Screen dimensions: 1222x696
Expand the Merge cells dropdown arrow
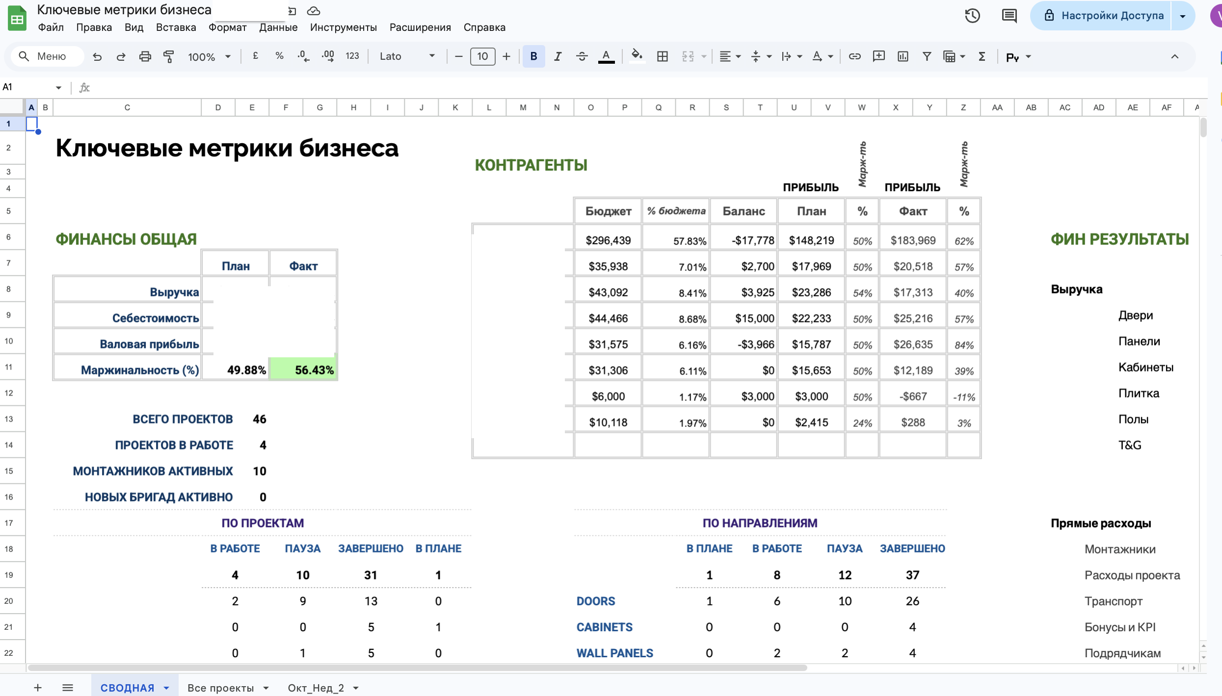point(704,57)
